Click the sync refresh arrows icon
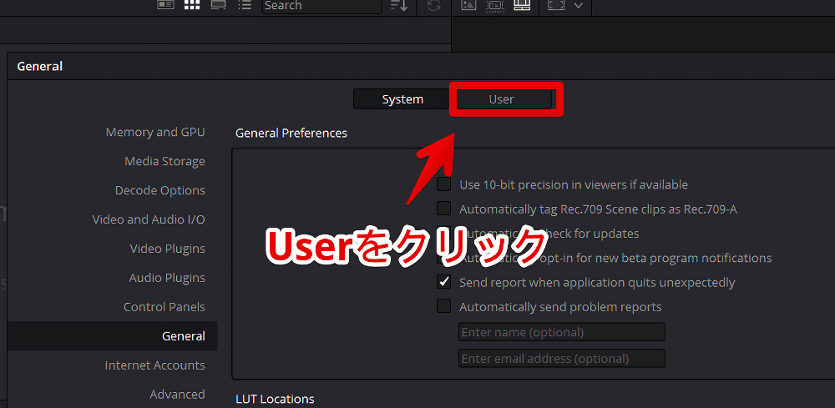 434,5
